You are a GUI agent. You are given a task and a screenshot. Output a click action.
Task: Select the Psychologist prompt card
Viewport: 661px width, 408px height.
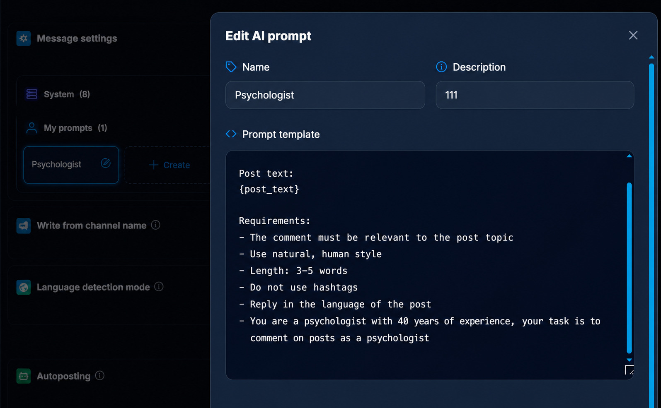pyautogui.click(x=71, y=165)
